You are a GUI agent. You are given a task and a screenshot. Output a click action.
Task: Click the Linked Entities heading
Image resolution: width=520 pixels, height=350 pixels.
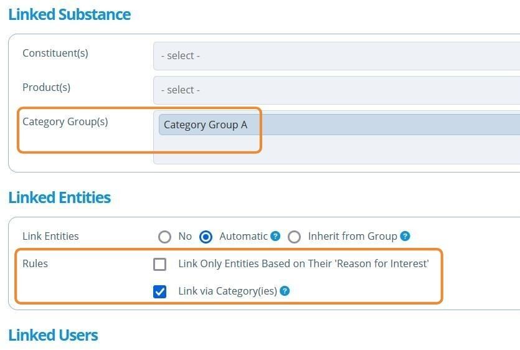click(60, 197)
